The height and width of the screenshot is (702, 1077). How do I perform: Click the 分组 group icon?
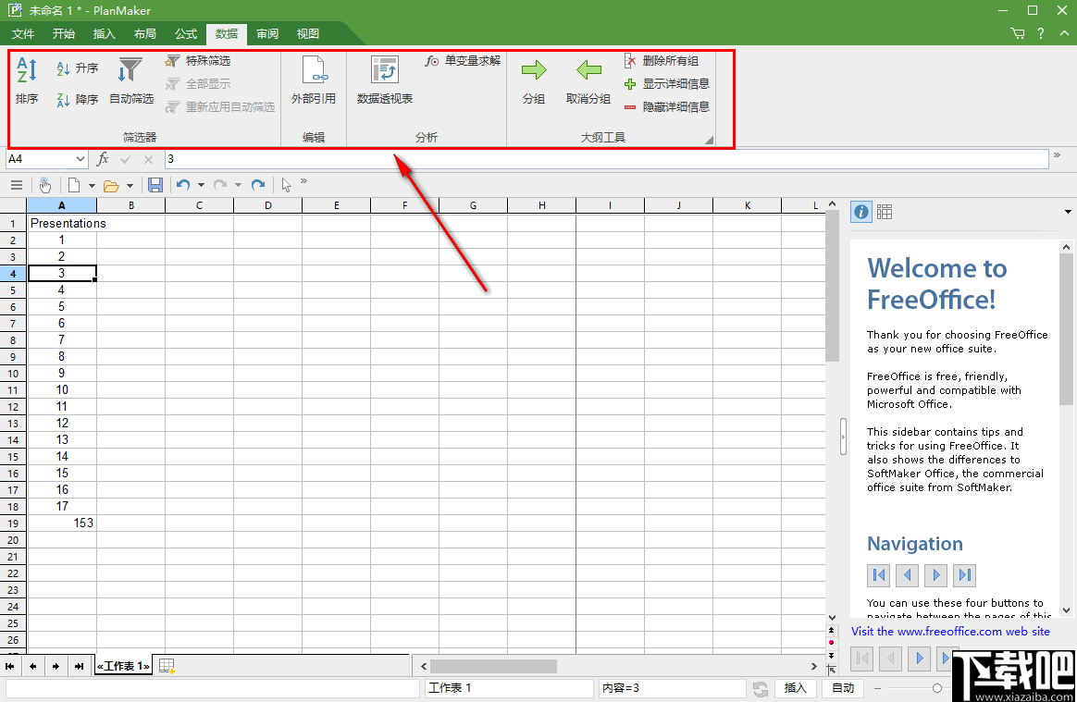tap(534, 81)
